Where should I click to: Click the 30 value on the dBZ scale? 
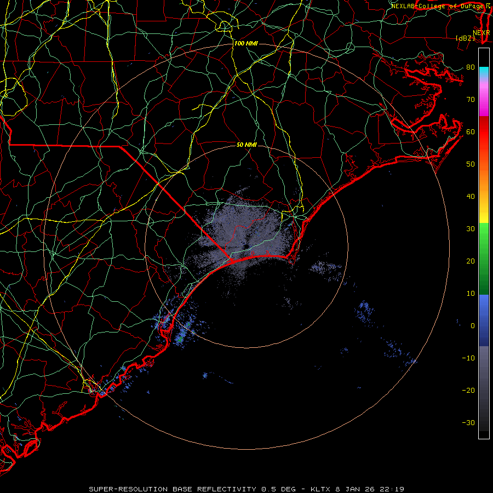[x=471, y=228]
